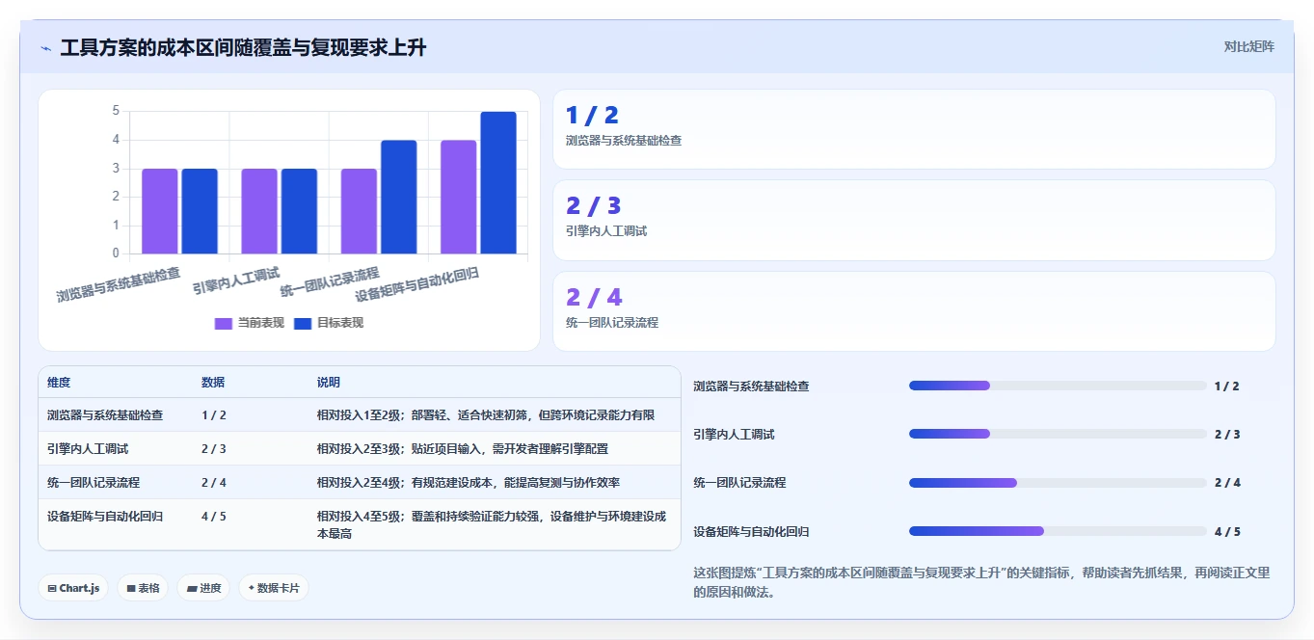This screenshot has height=640, width=1314.
Task: Toggle the 当前表现 legend swatch
Action: coord(224,323)
